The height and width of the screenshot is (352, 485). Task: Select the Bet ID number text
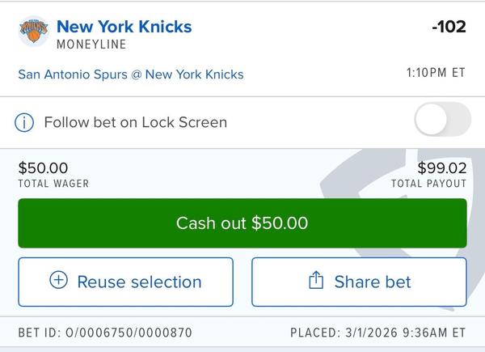(105, 333)
